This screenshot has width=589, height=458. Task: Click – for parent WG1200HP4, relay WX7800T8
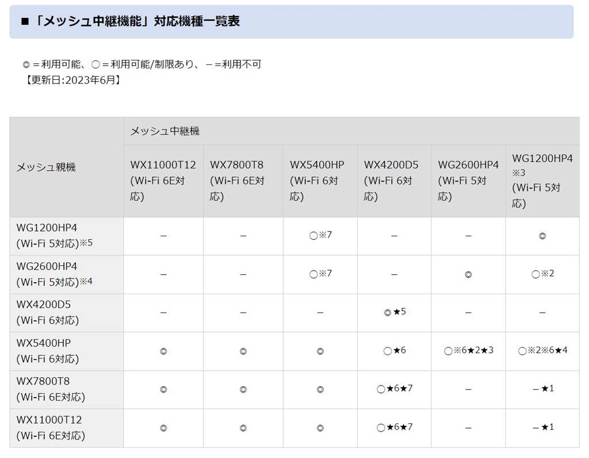243,236
